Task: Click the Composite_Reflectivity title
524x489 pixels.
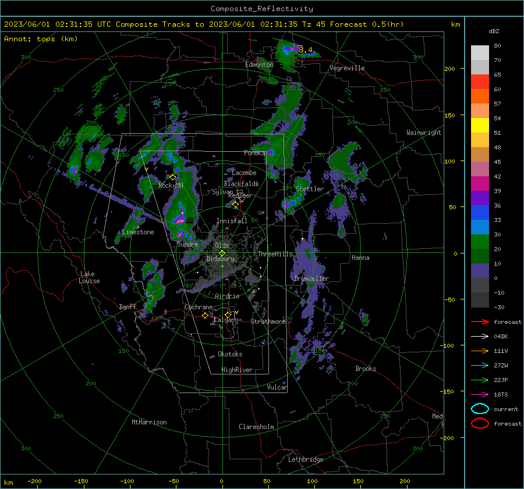Action: point(262,9)
